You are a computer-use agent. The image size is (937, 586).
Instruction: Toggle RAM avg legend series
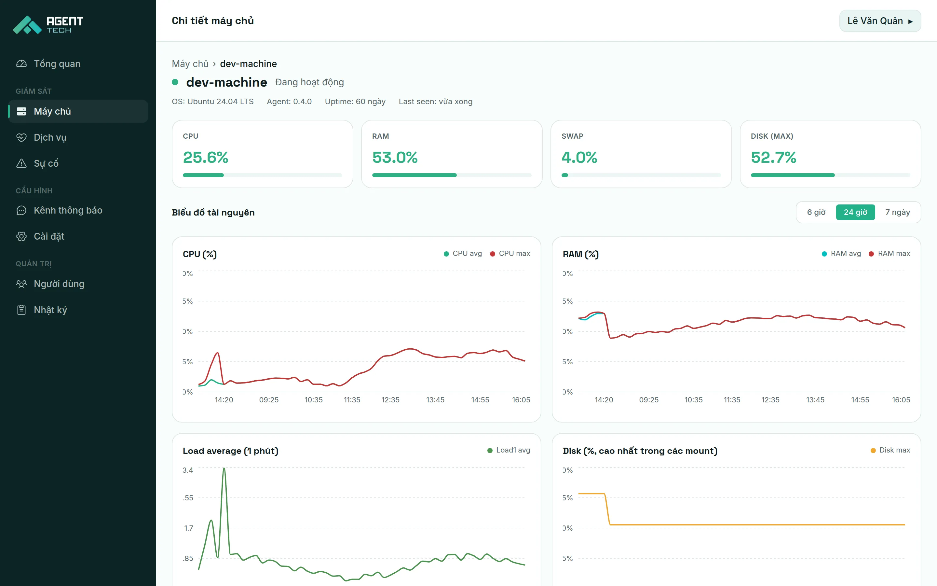tap(841, 254)
